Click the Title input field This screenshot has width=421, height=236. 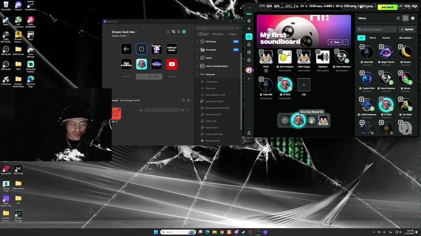(162, 110)
